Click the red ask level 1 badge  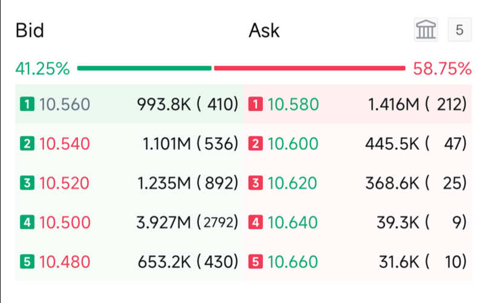tap(256, 104)
